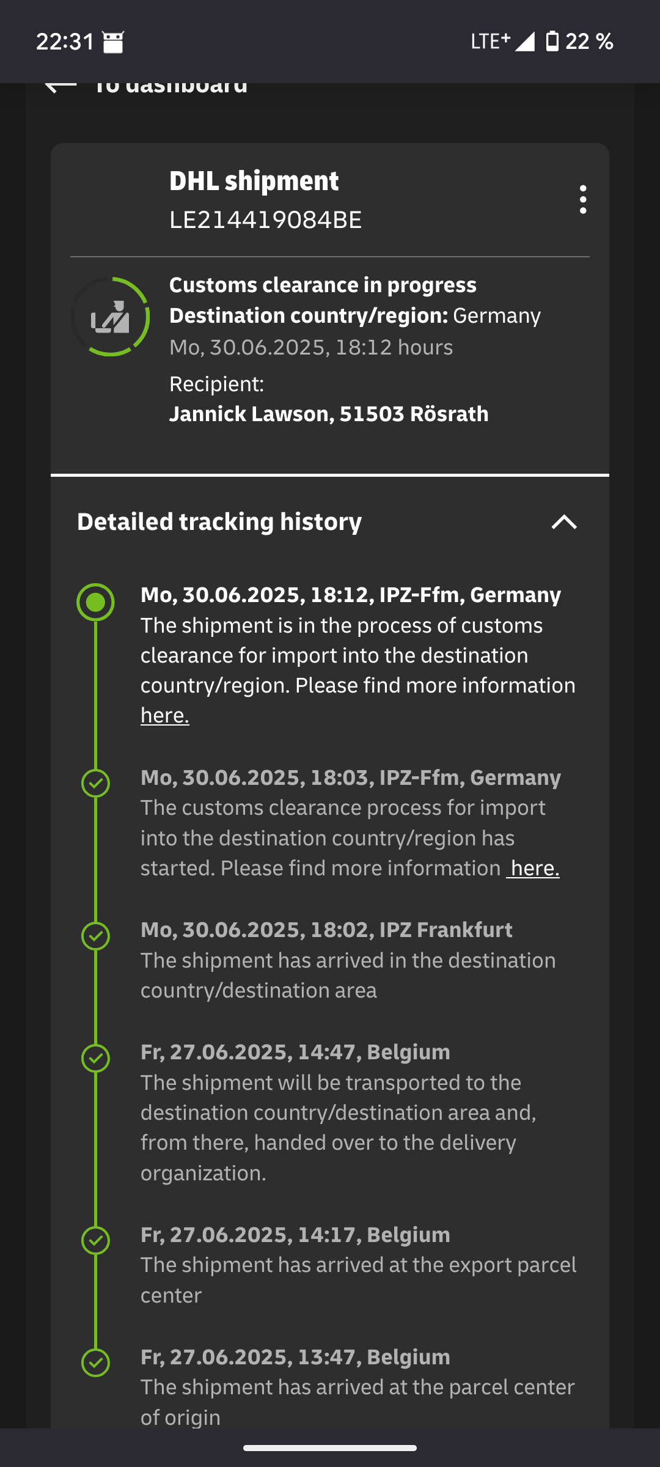The height and width of the screenshot is (1467, 660).
Task: Tap the calendar notification icon in status bar
Action: pyautogui.click(x=113, y=42)
